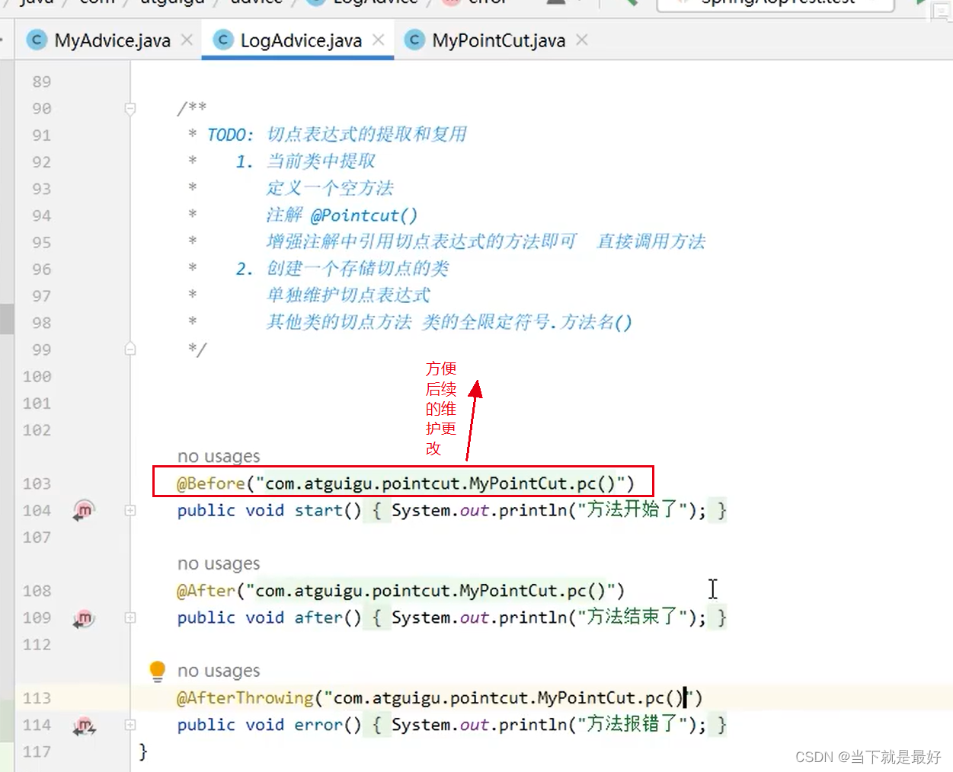
Task: Click atguigu in the breadcrumb navigation bar
Action: click(172, 3)
